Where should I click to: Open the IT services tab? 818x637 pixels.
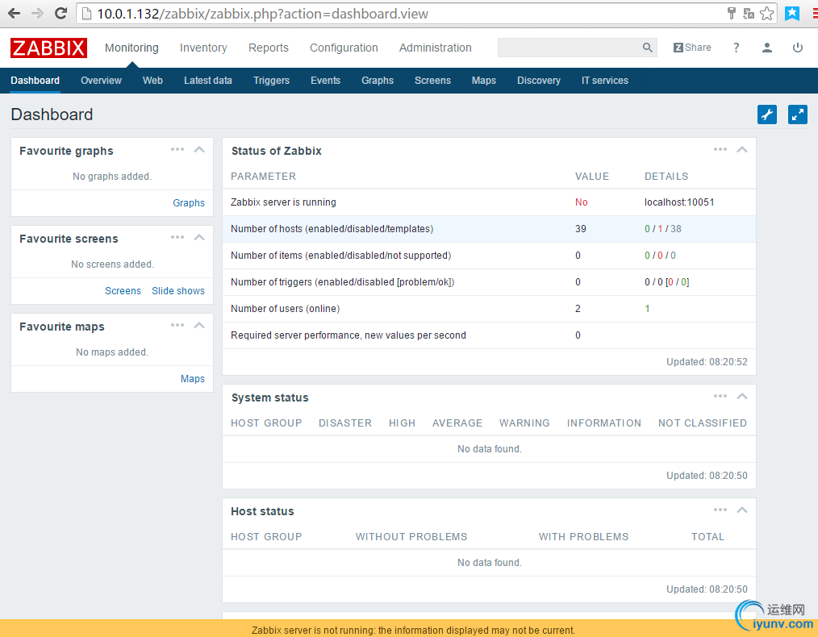coord(605,81)
